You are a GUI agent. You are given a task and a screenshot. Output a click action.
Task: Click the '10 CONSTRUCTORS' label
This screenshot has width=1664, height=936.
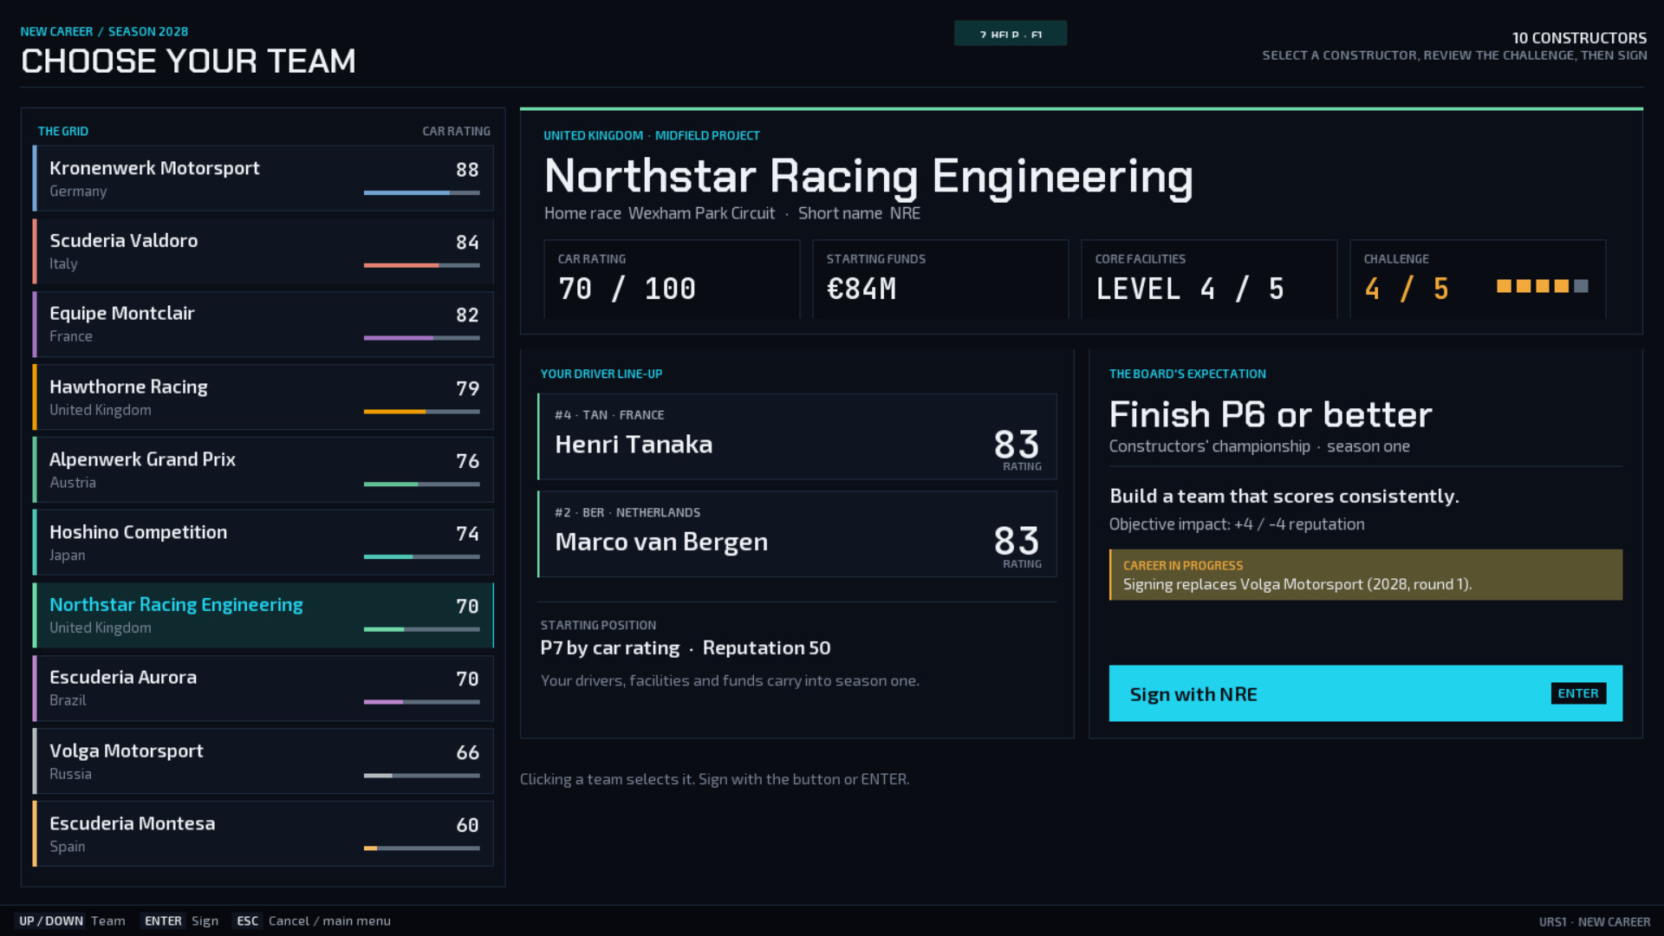click(x=1580, y=38)
